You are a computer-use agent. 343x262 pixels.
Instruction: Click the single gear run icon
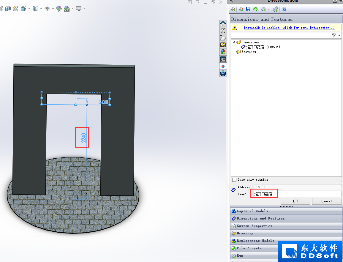tap(263, 9)
